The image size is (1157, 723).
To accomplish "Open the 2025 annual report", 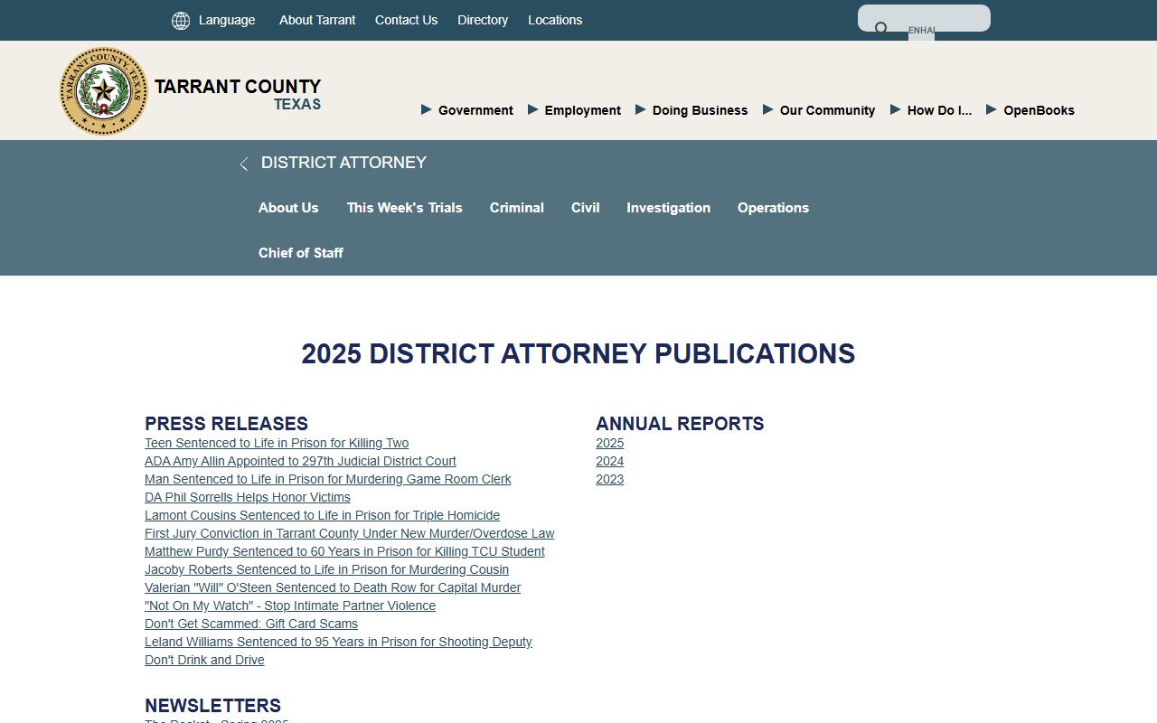I will click(x=609, y=443).
